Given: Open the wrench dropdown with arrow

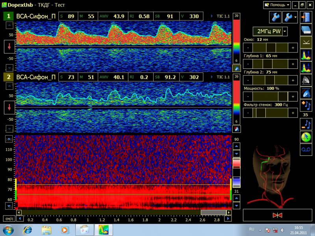Looking at the screenshot, I should click(x=290, y=17).
